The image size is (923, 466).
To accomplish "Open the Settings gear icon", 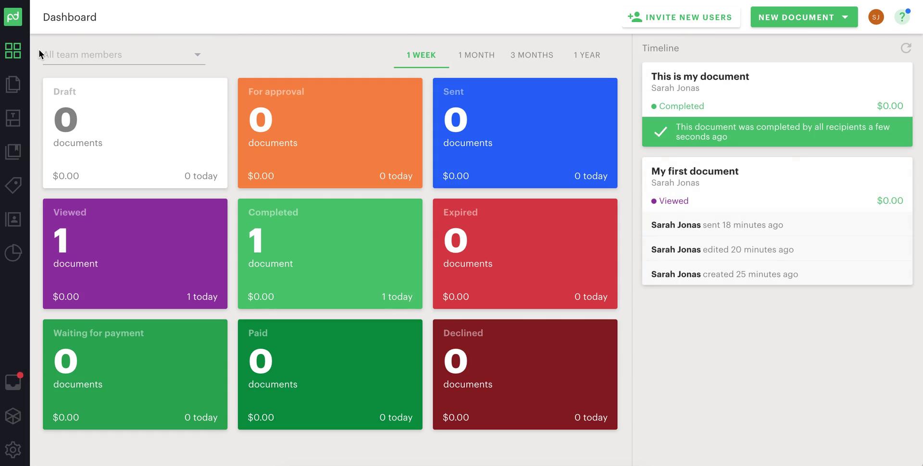I will click(x=13, y=450).
